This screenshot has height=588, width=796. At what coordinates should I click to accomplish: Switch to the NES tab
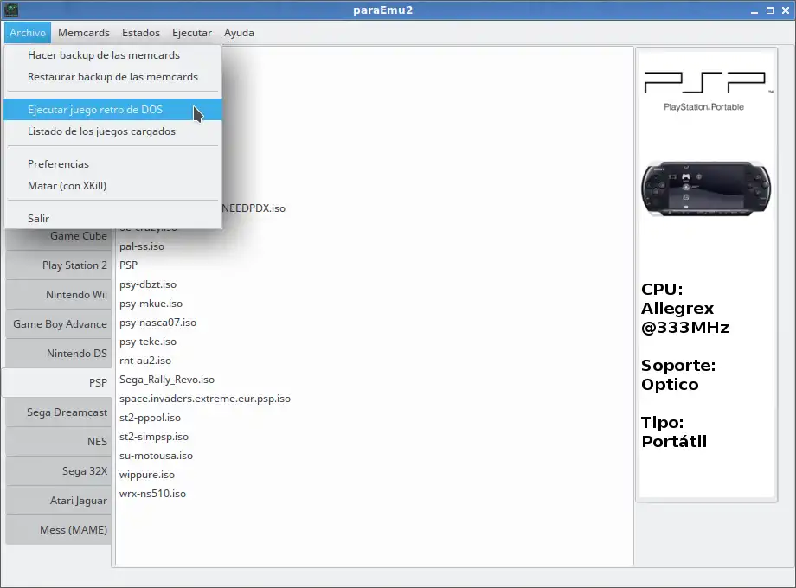[x=59, y=442]
